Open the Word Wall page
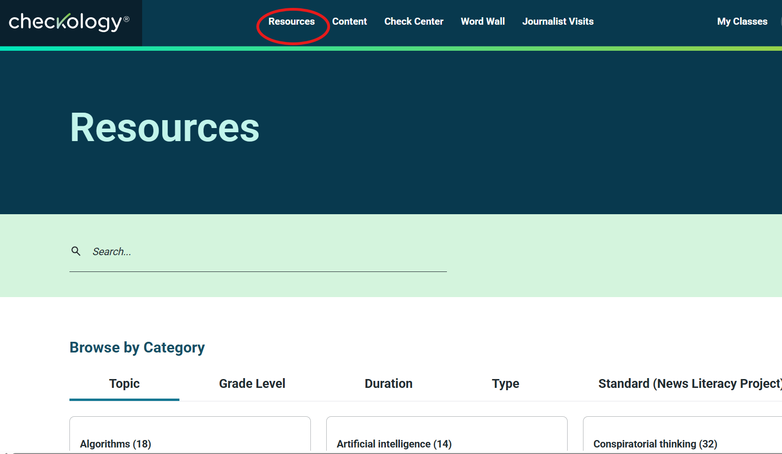The image size is (782, 454). [x=483, y=21]
